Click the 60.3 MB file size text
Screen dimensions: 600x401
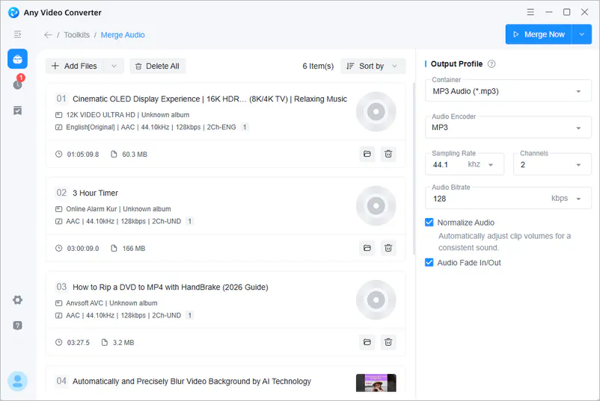pyautogui.click(x=135, y=155)
